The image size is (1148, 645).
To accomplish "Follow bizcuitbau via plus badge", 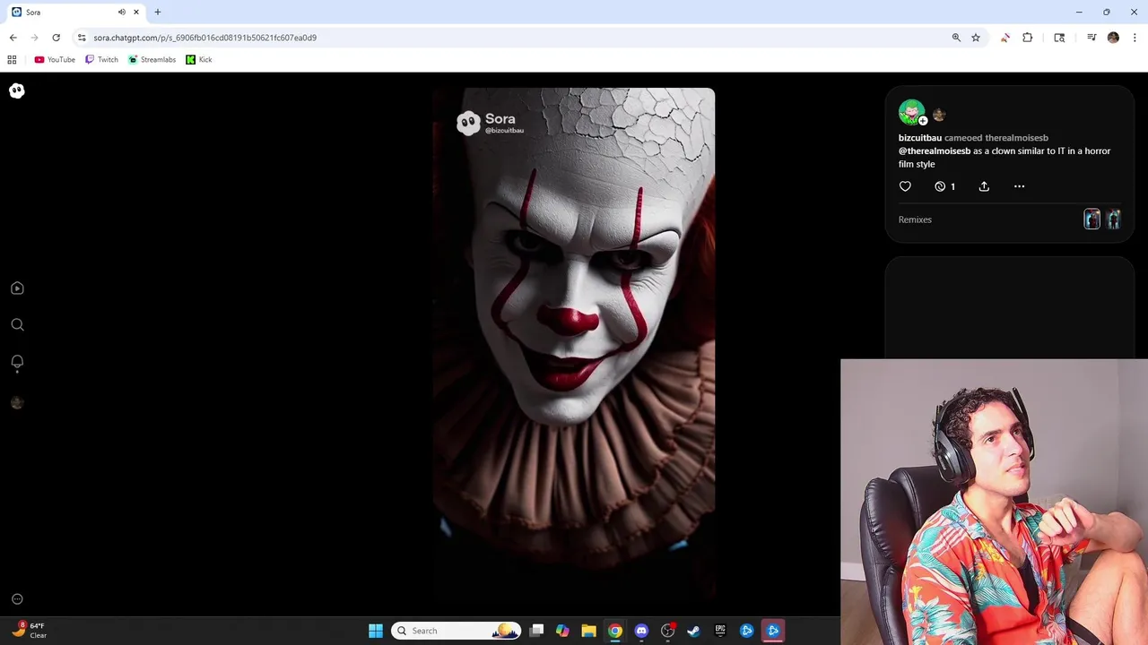I will tap(923, 121).
